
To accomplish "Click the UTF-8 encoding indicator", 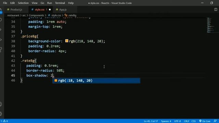I will point(177,121).
